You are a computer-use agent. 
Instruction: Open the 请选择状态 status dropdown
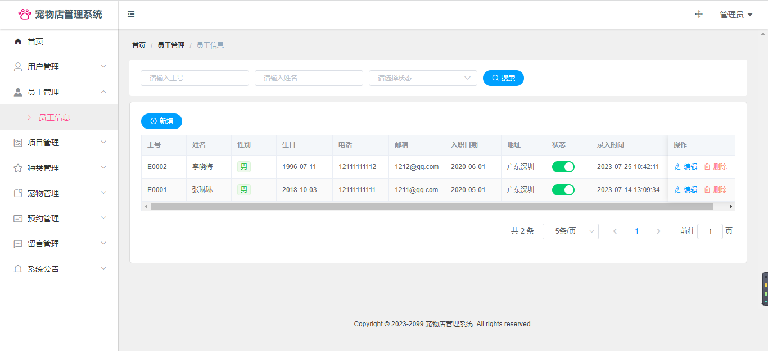coord(423,78)
